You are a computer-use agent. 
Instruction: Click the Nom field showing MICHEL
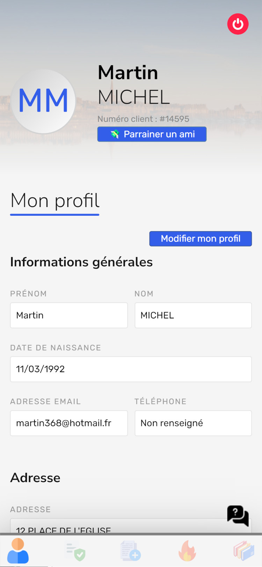(x=193, y=315)
